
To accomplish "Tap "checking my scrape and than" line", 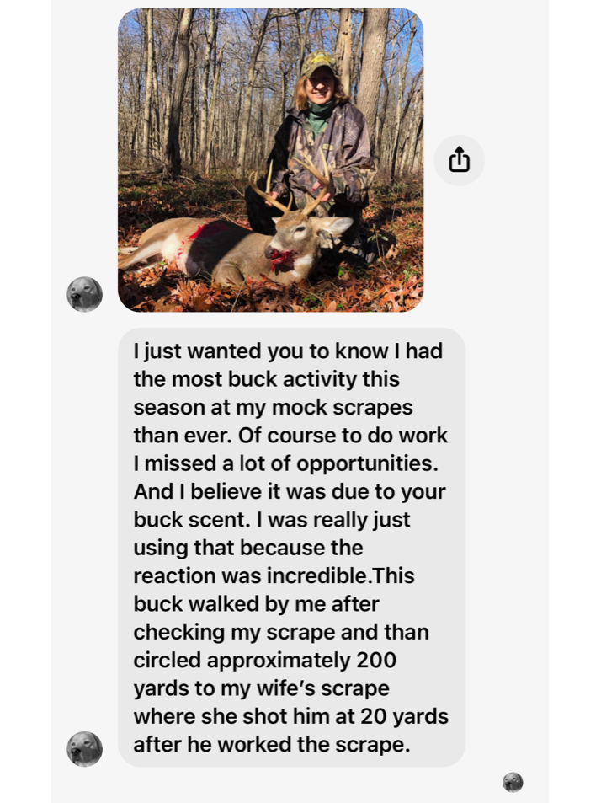I will click(280, 632).
